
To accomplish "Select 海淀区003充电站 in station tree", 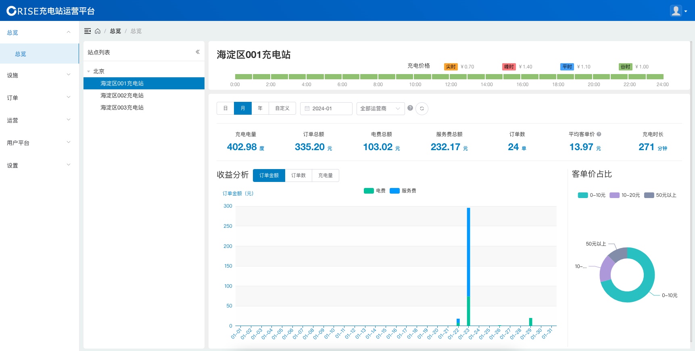I will pyautogui.click(x=144, y=107).
